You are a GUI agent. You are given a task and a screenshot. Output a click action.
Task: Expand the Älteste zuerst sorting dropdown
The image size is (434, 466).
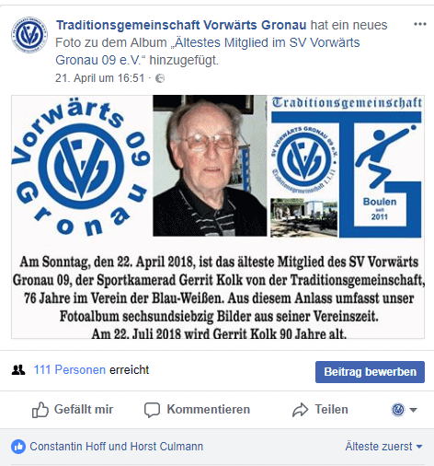(x=383, y=447)
